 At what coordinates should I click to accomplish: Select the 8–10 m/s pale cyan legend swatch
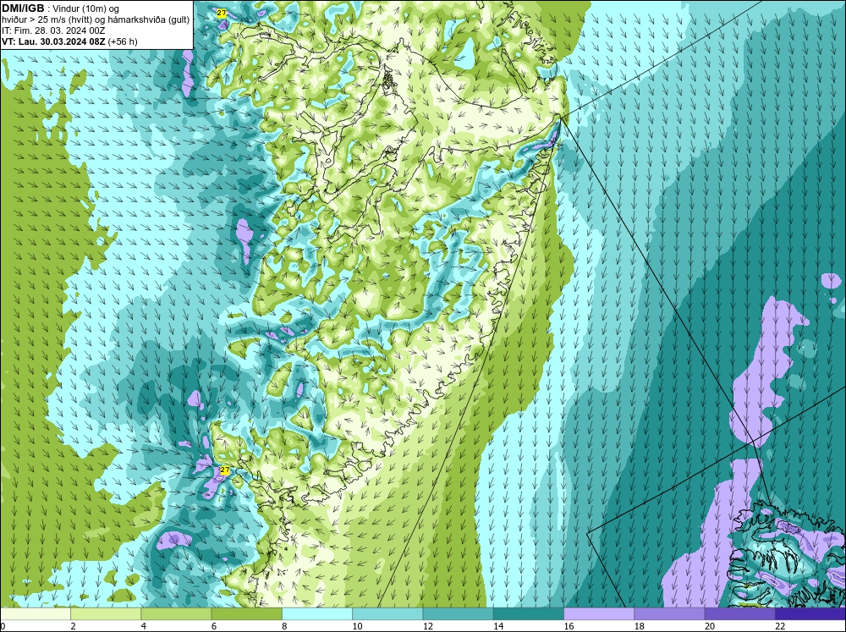pyautogui.click(x=317, y=614)
